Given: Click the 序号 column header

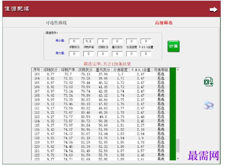Looking at the screenshot, I should 37,70.
